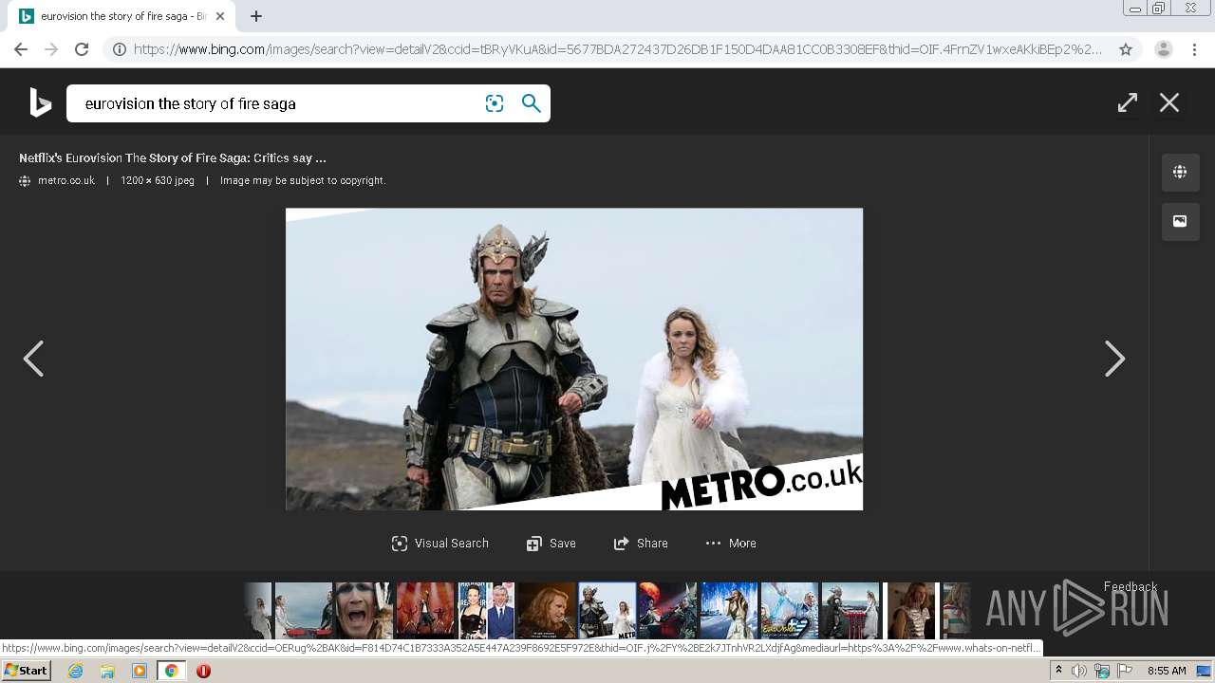Select thumbnail of singer on blue stage
This screenshot has width=1215, height=683.
click(x=729, y=610)
